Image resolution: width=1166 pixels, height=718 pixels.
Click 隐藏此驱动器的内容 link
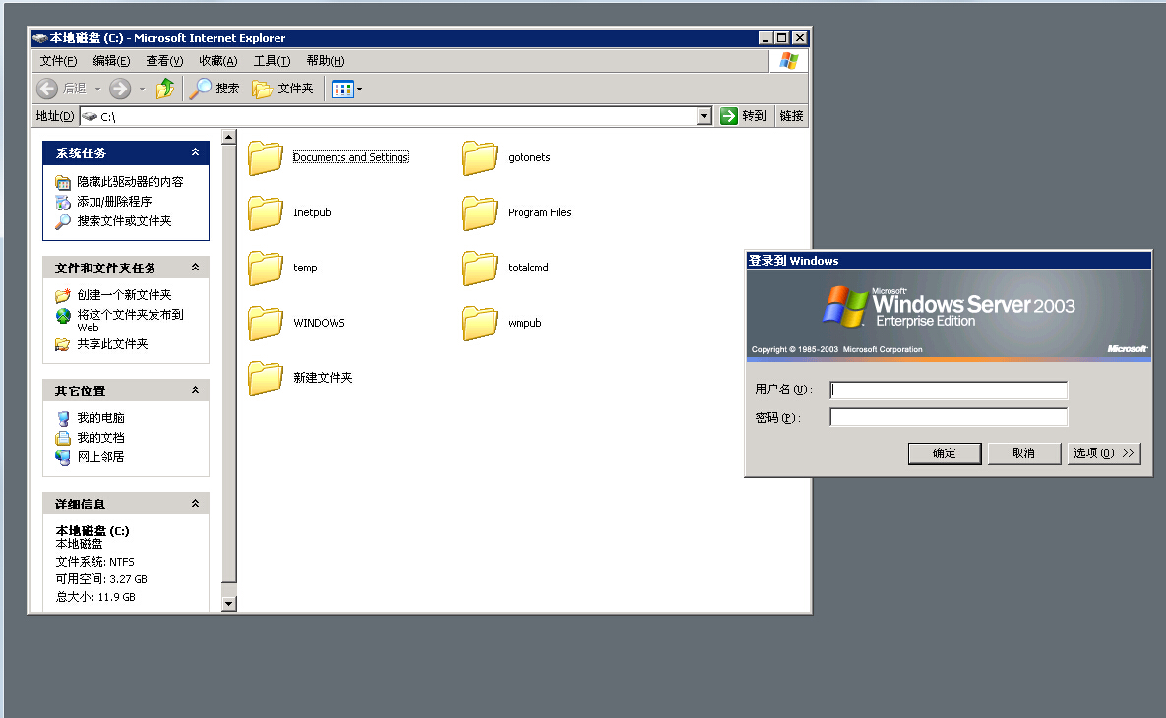coord(130,181)
